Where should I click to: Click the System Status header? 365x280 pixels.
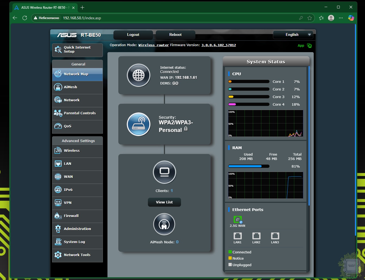[x=266, y=62]
